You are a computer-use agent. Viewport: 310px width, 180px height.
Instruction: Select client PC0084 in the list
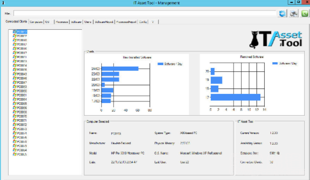click(x=20, y=150)
